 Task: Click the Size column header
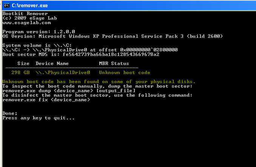click(x=23, y=63)
